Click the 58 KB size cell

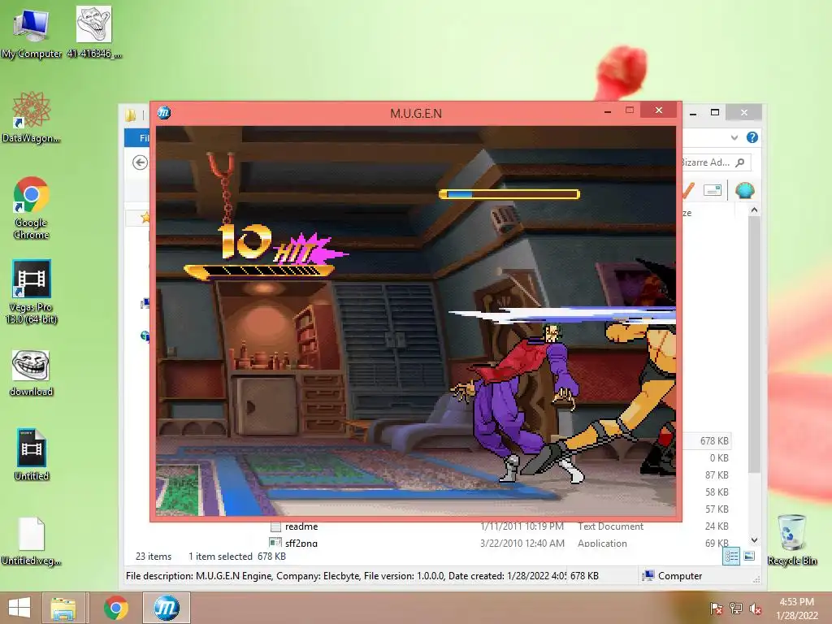click(x=717, y=492)
